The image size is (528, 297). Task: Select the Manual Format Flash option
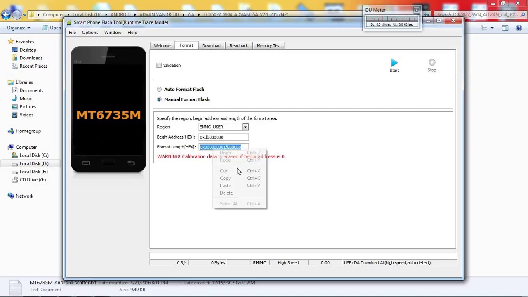159,99
